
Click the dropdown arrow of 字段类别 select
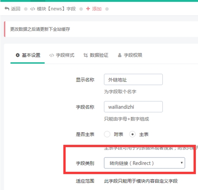(182, 163)
